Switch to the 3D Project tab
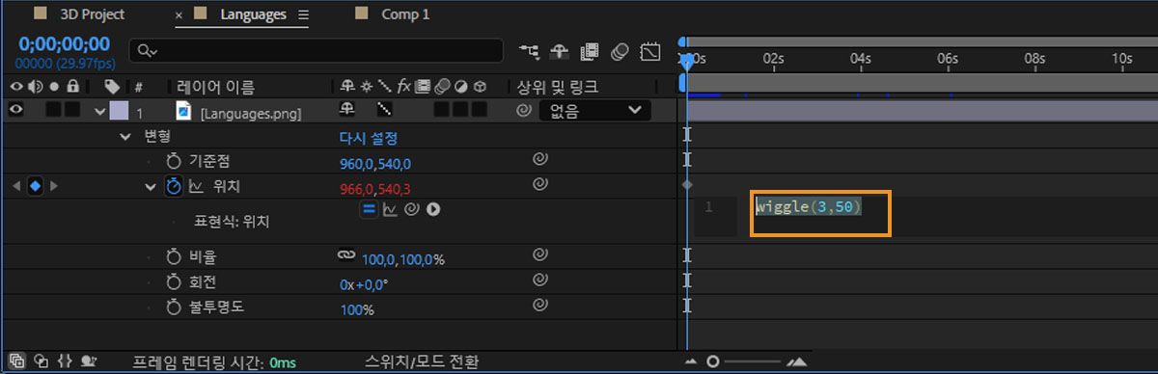 tap(93, 14)
